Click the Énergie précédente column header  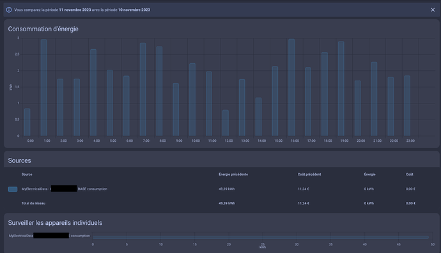point(233,174)
